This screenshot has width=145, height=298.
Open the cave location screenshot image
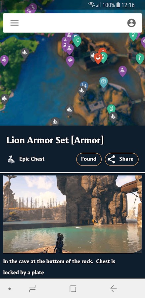(72, 214)
